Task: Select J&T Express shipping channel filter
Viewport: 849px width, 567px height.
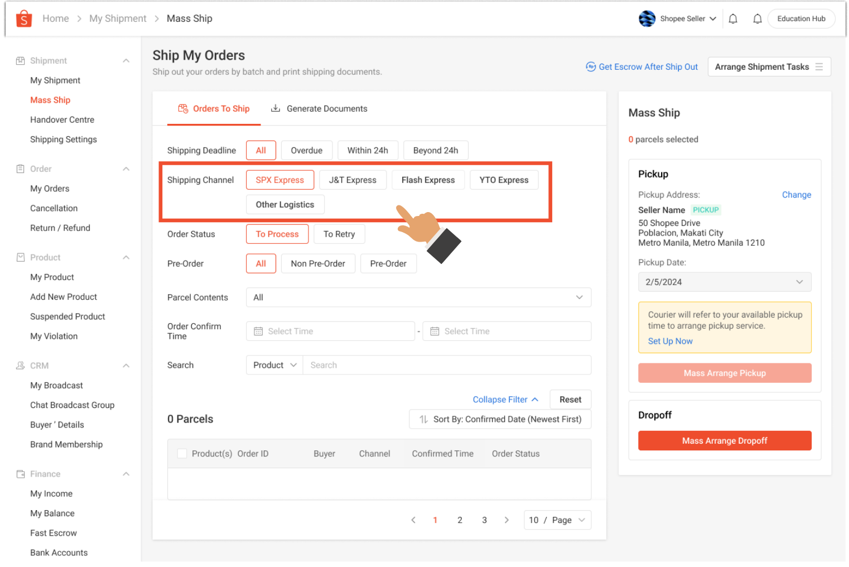Action: [353, 180]
